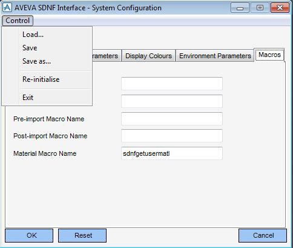This screenshot has width=293, height=248.
Task: Choose Load... from the Control menu
Action: (x=56, y=35)
